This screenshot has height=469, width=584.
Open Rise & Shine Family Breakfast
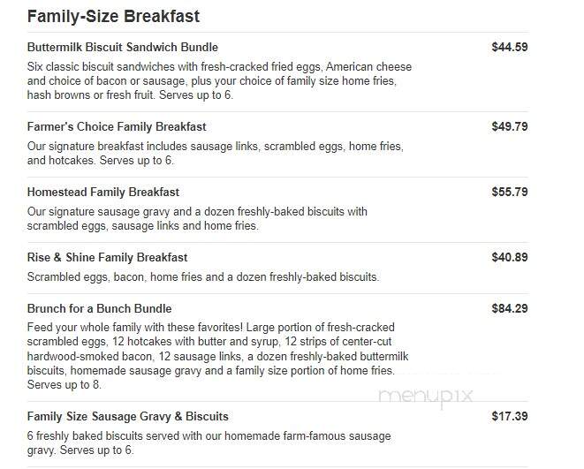click(107, 258)
